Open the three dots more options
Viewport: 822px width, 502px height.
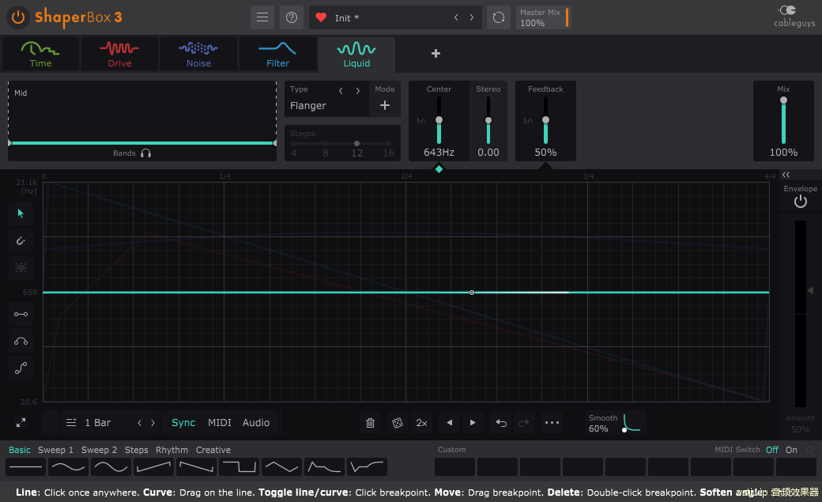552,423
